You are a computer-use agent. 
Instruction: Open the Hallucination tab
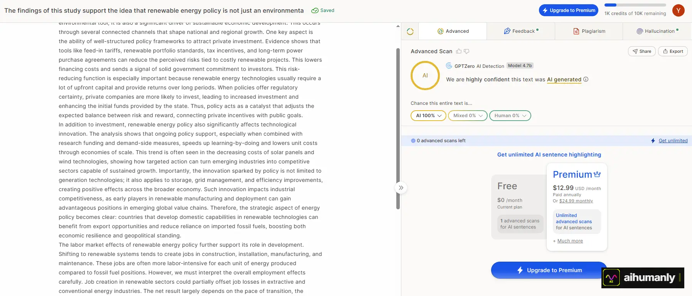point(657,31)
